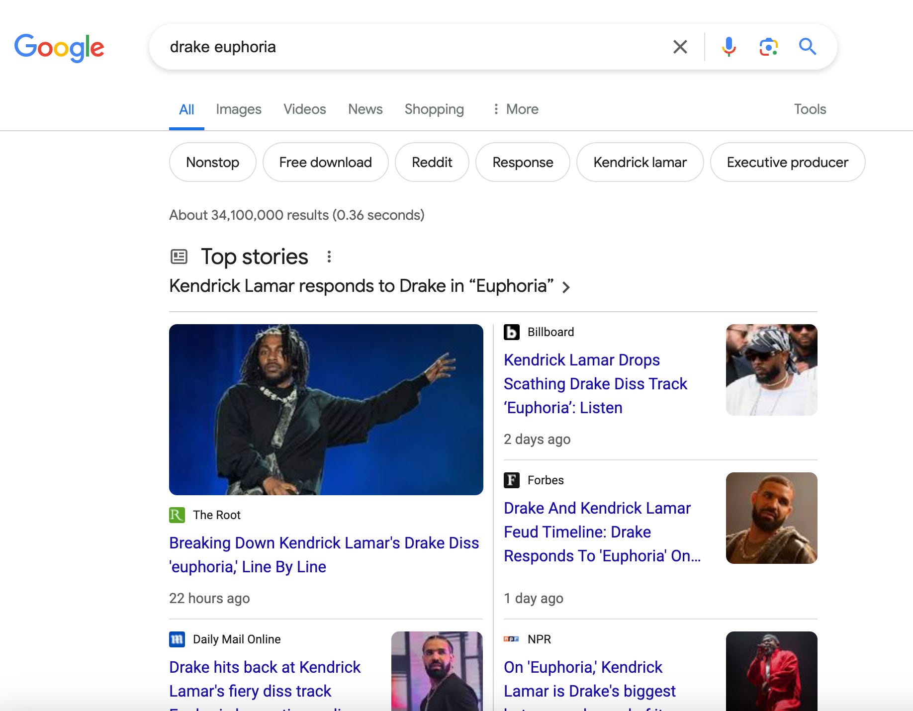
Task: Open the NPR red-outfit performer thumbnail
Action: (x=772, y=671)
